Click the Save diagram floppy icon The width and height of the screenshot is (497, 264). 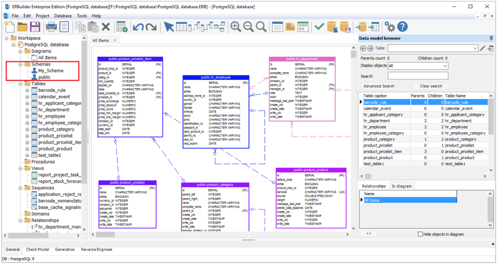pos(35,27)
